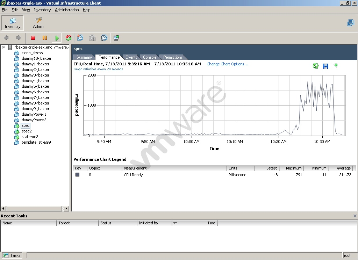The height and width of the screenshot is (260, 358).
Task: Sort legend by Average column
Action: pos(341,168)
